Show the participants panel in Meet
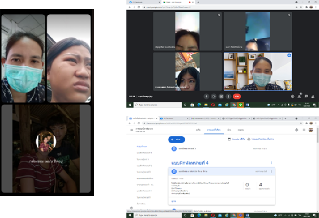This screenshot has height=218, width=319. pos(299,96)
